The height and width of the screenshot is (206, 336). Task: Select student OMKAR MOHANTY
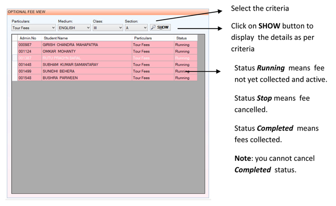click(x=87, y=51)
